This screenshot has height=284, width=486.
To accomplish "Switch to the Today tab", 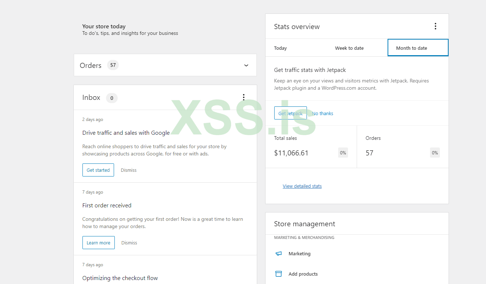I will pos(280,48).
